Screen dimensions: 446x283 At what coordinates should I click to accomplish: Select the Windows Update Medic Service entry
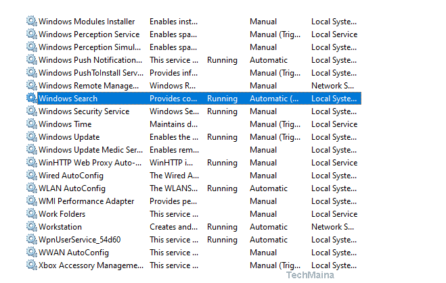click(90, 150)
